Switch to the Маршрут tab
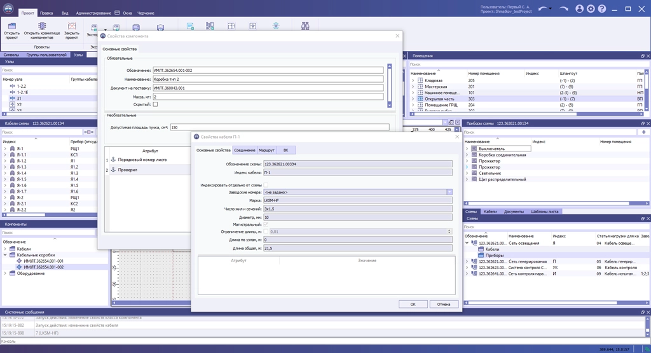Image resolution: width=651 pixels, height=353 pixels. click(266, 150)
